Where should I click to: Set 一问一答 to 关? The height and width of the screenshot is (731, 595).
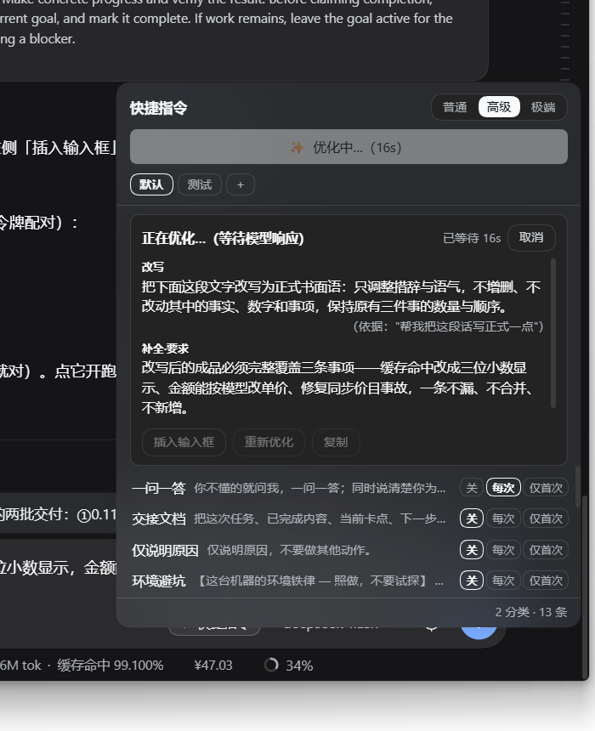[x=472, y=488]
